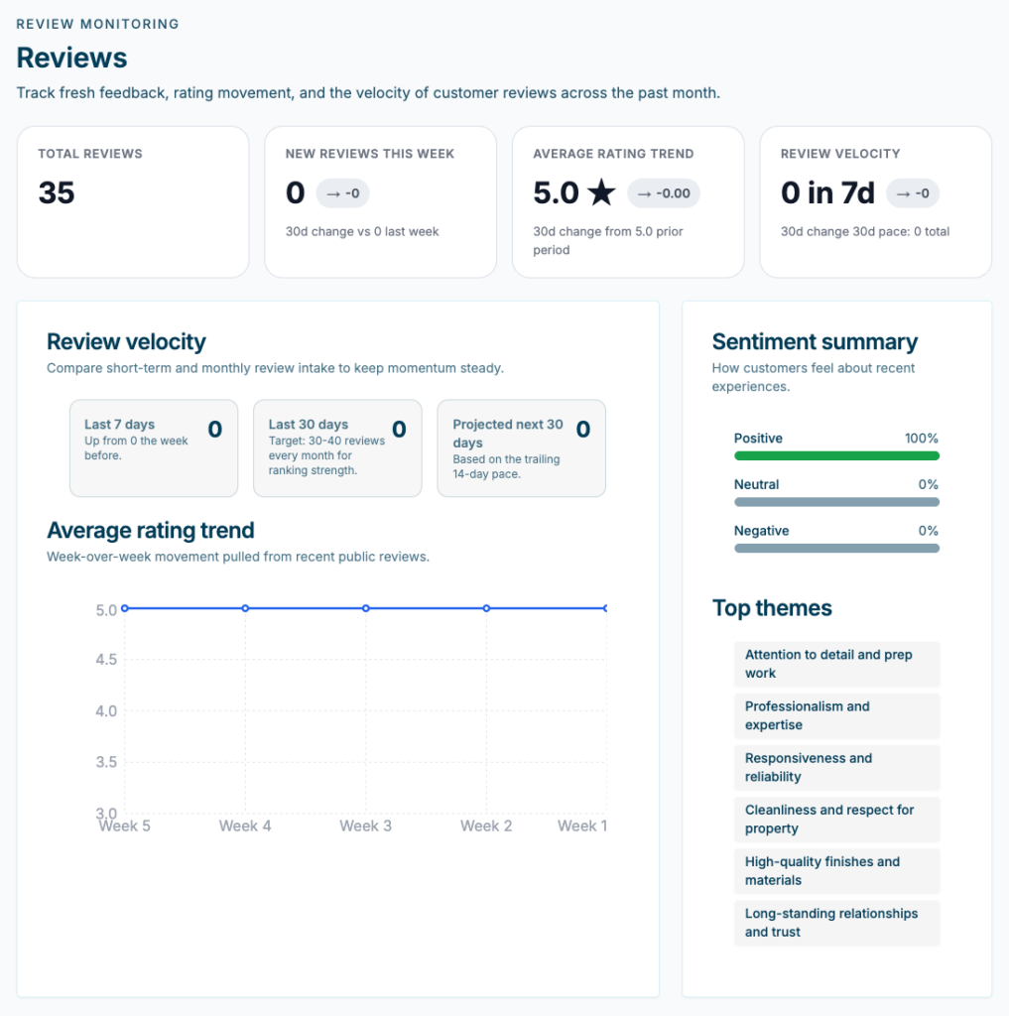Open the Long-standing relationships and trust theme

(836, 923)
